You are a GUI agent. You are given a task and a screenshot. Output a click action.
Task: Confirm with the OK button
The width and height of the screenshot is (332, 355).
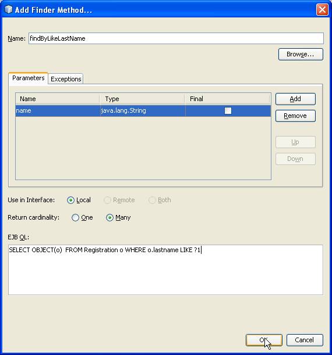click(x=264, y=340)
